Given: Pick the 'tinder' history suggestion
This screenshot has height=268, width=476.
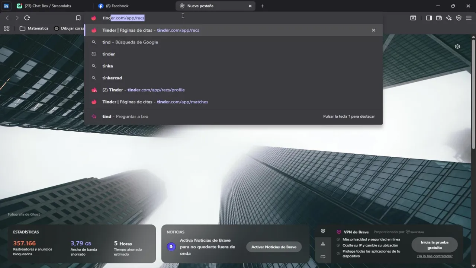Looking at the screenshot, I should click(234, 54).
